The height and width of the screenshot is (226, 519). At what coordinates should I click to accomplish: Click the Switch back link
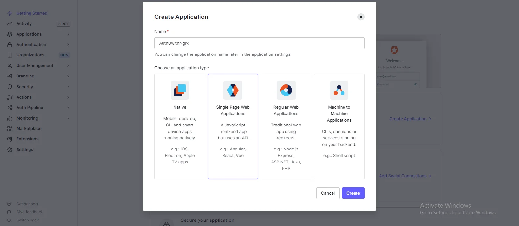[x=28, y=220]
